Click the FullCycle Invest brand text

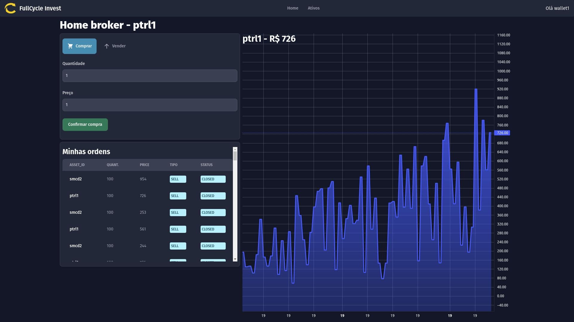click(x=40, y=8)
